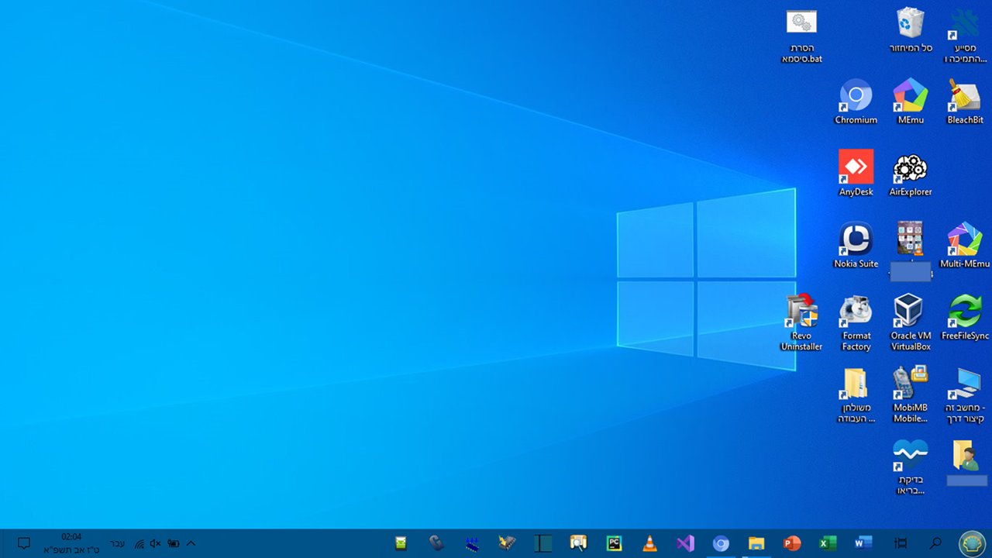
Task: Open the Action Center notifications icon
Action: click(23, 543)
